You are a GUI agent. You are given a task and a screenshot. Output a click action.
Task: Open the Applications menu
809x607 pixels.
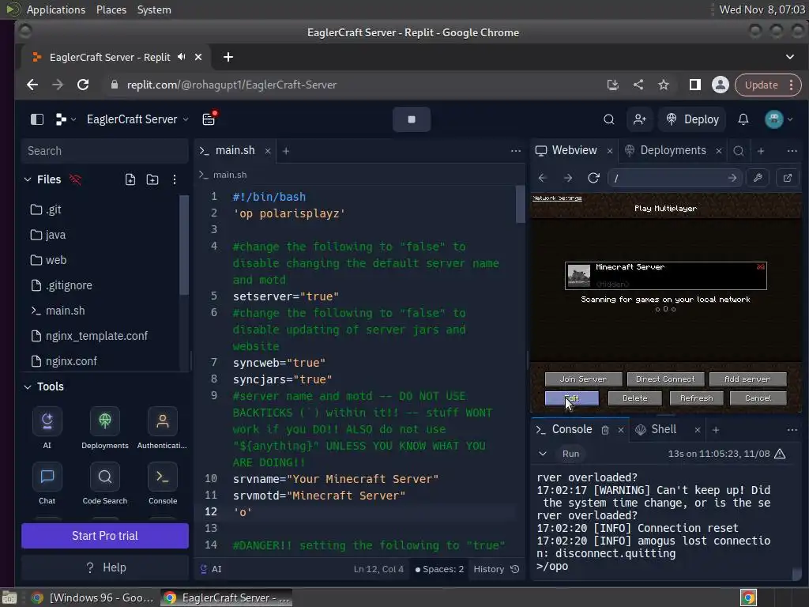tap(56, 9)
